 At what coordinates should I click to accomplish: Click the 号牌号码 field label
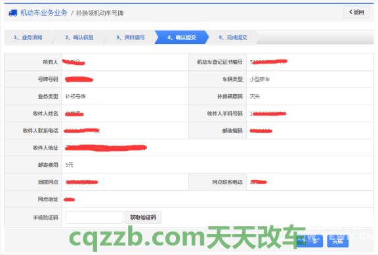(48, 79)
